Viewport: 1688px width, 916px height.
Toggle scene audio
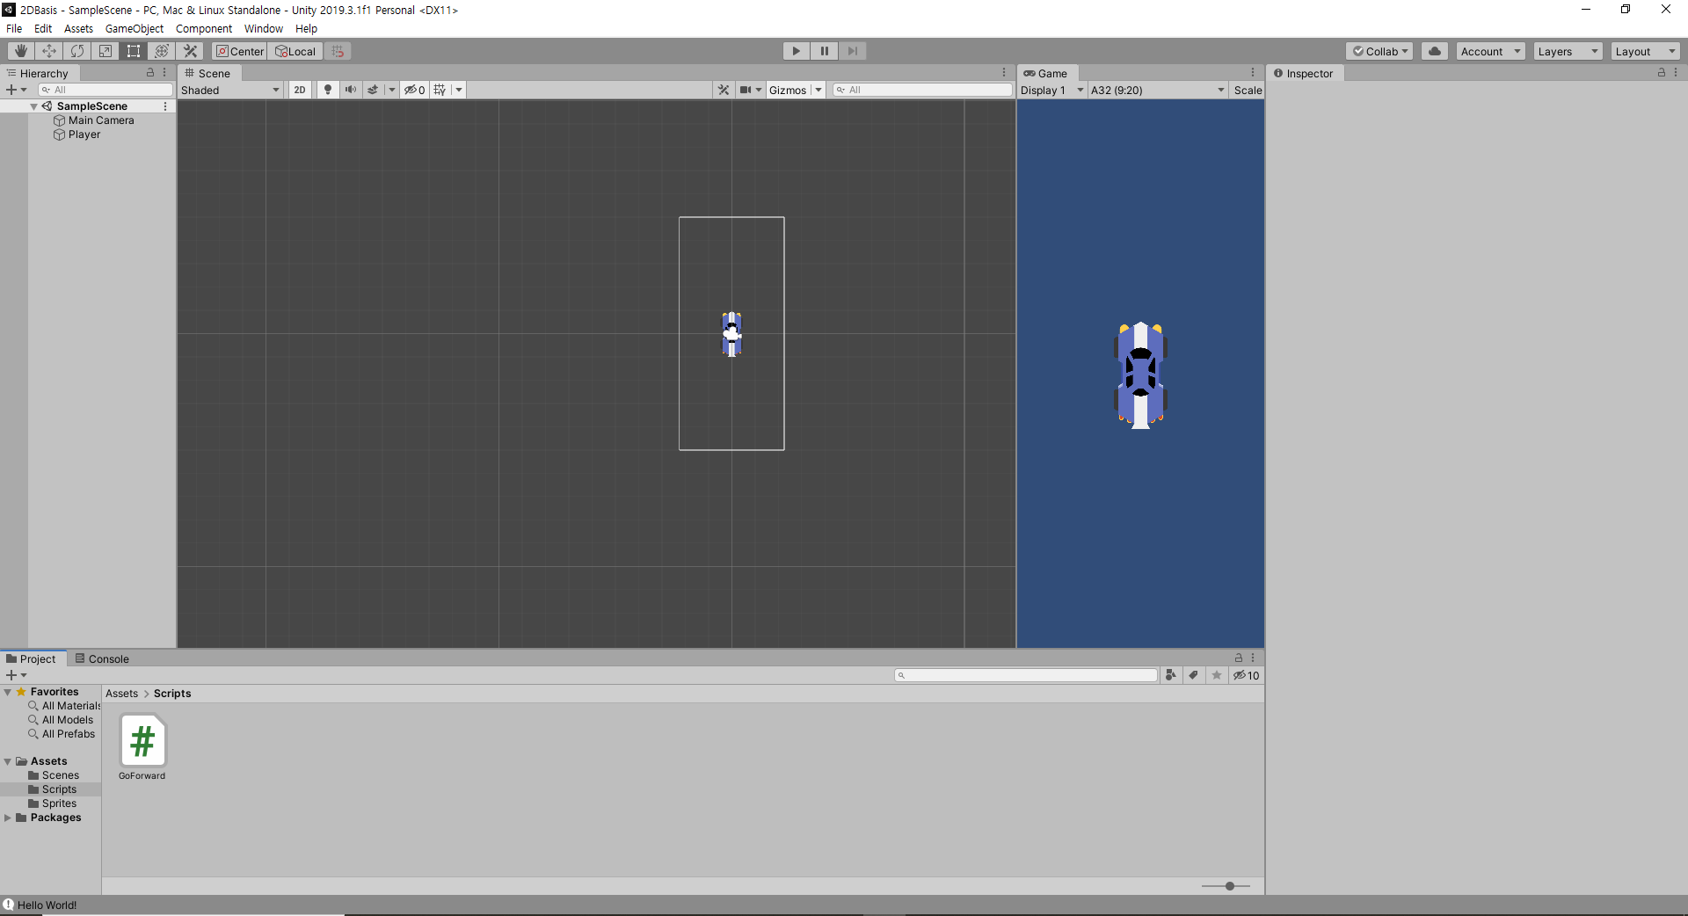click(x=350, y=90)
